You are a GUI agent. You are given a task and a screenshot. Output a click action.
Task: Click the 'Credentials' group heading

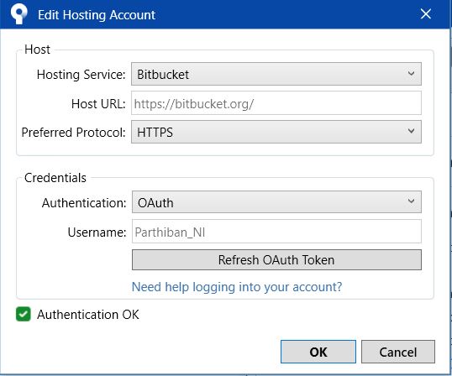pyautogui.click(x=55, y=178)
